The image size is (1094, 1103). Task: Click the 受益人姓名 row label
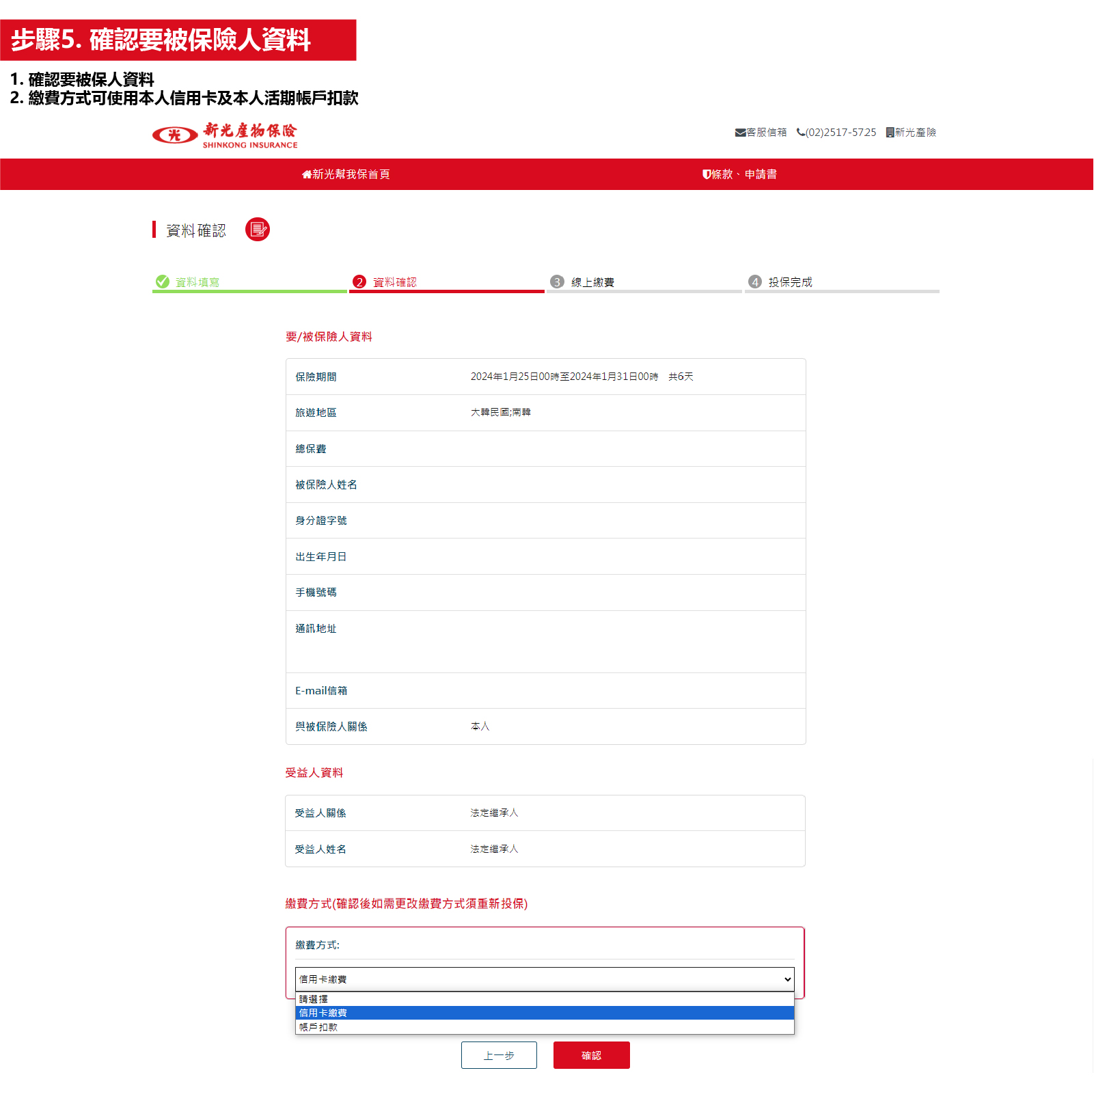pos(320,849)
